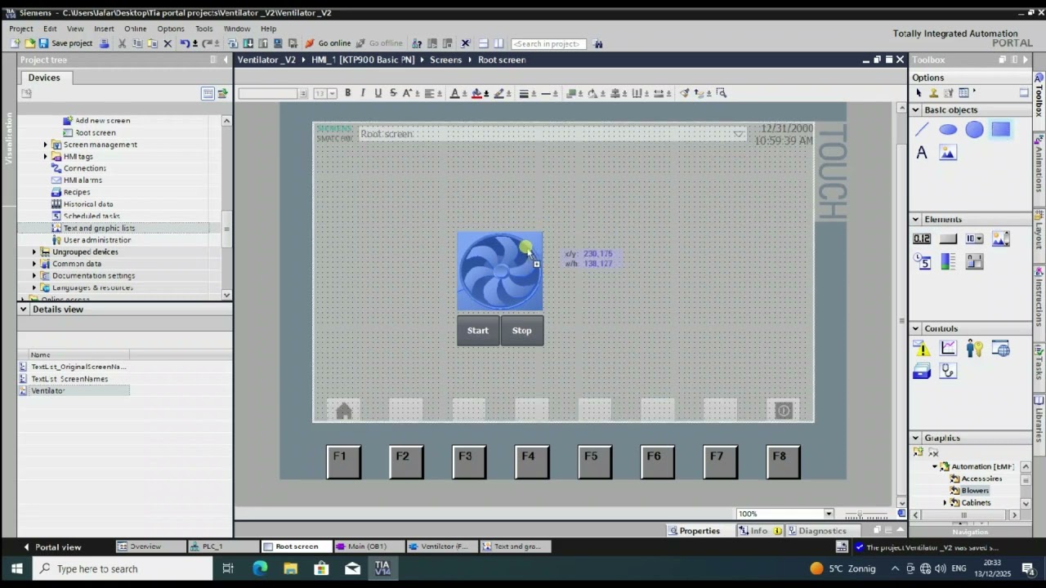Select the Date/time field element
This screenshot has height=588, width=1046.
point(922,262)
